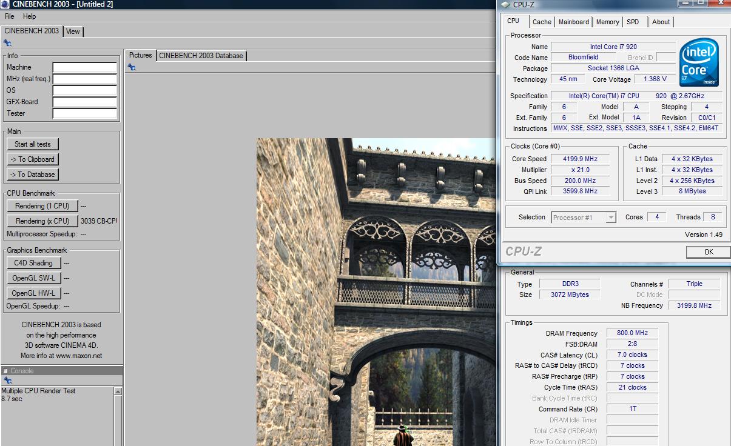
Task: Open the Processor #1 selection dropdown
Action: pos(584,218)
